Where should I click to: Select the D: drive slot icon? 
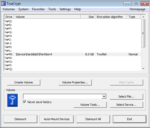(7, 21)
